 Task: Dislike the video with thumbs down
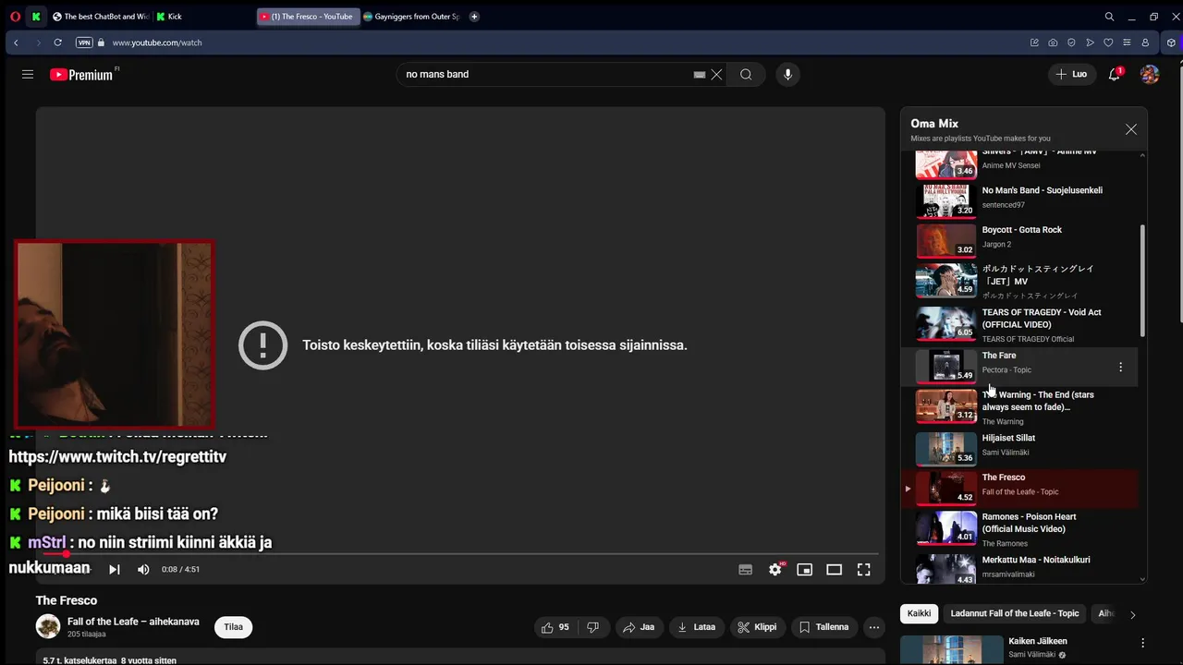click(593, 627)
